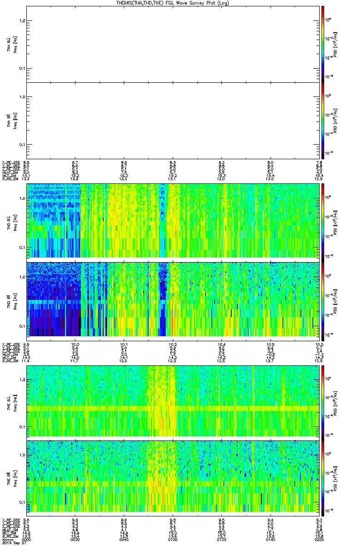Click the THA B-perpendicular freq [Hz] axis label
The width and height of the screenshot is (341, 546).
pyautogui.click(x=15, y=44)
